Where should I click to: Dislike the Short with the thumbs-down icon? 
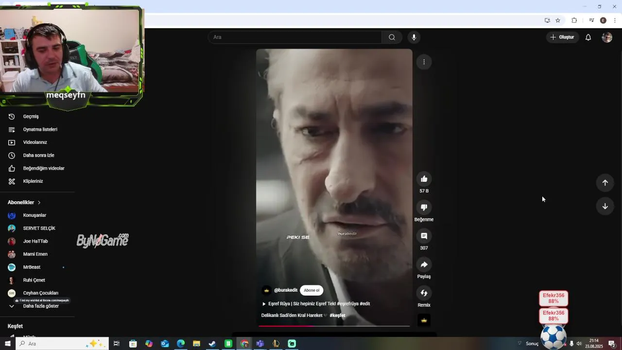[x=424, y=208]
